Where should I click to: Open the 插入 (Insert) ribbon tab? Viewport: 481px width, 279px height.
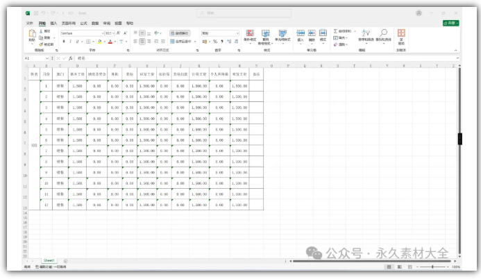(x=53, y=23)
